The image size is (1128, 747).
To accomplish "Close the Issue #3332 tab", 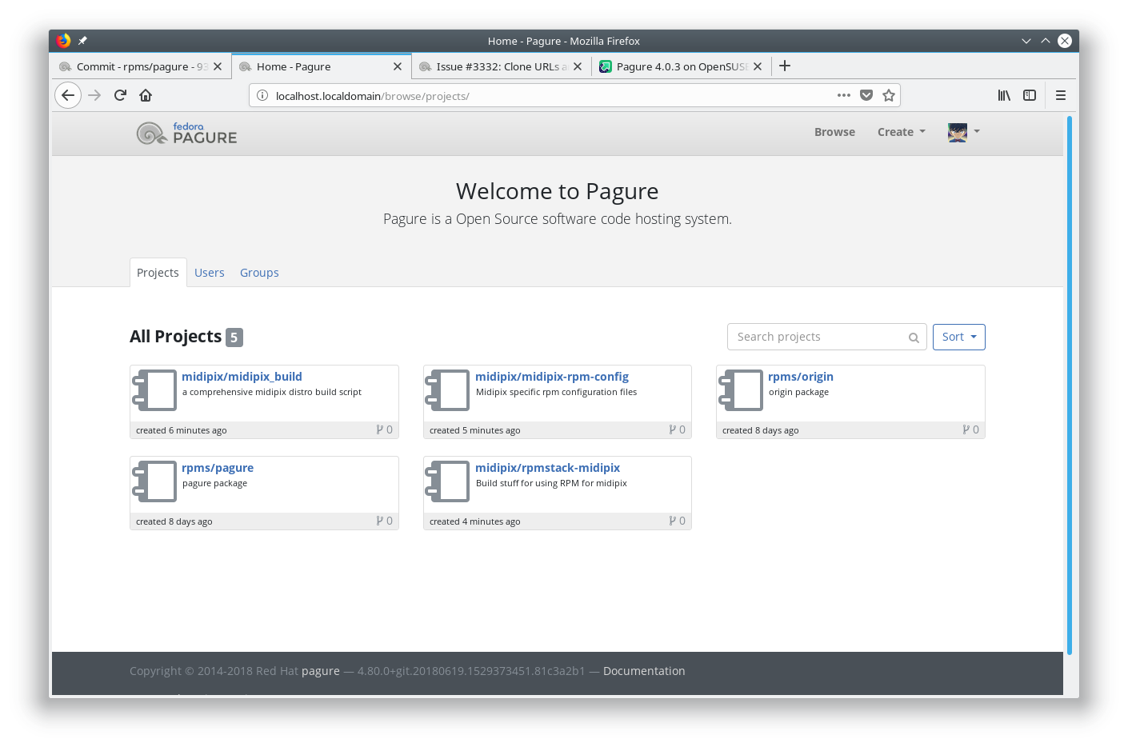I will click(x=578, y=66).
